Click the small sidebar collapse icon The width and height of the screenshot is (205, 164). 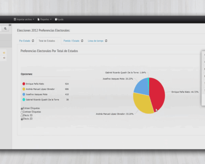(10, 25)
